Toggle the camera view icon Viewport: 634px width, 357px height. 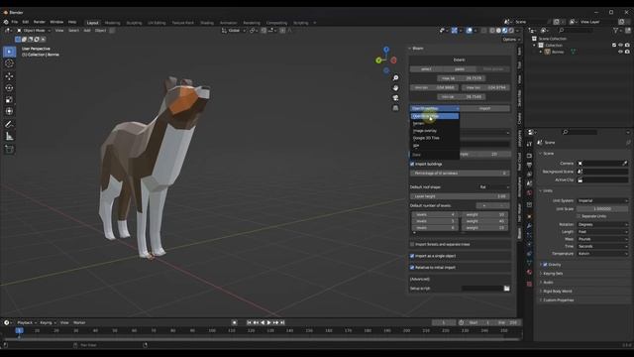tap(395, 98)
